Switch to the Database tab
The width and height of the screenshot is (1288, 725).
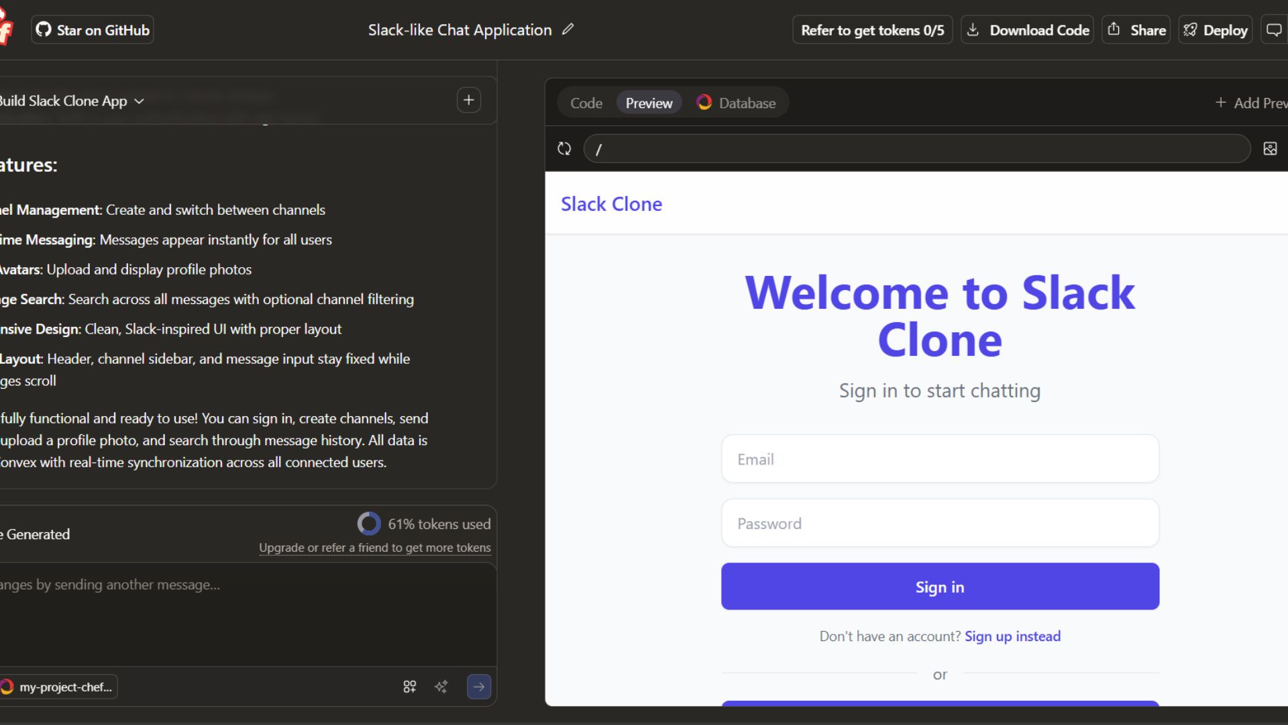tap(736, 103)
